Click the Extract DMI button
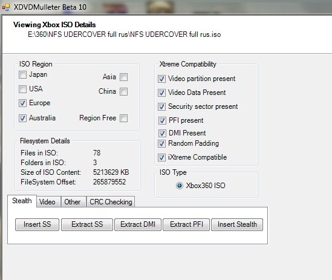 click(138, 224)
